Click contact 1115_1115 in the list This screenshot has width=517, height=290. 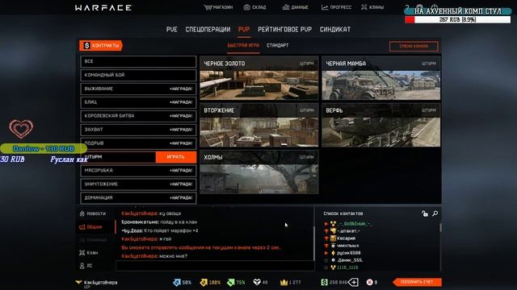click(x=347, y=267)
